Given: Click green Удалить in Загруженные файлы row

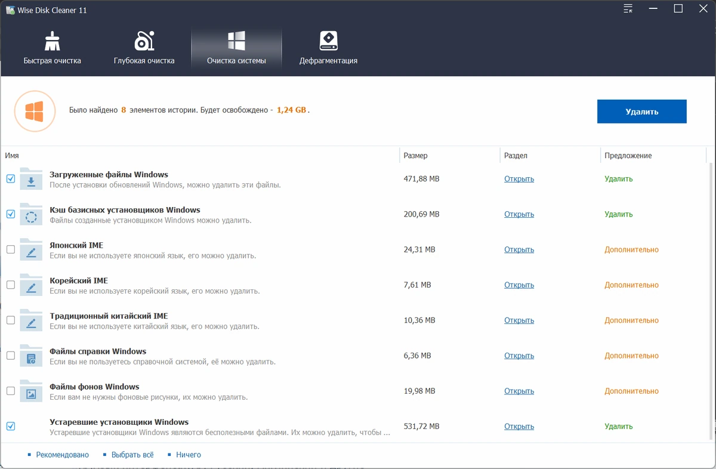Looking at the screenshot, I should 619,179.
